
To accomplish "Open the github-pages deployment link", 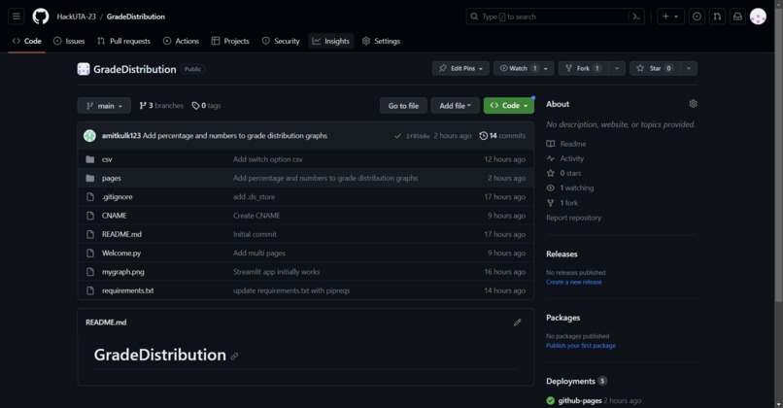I will click(580, 400).
